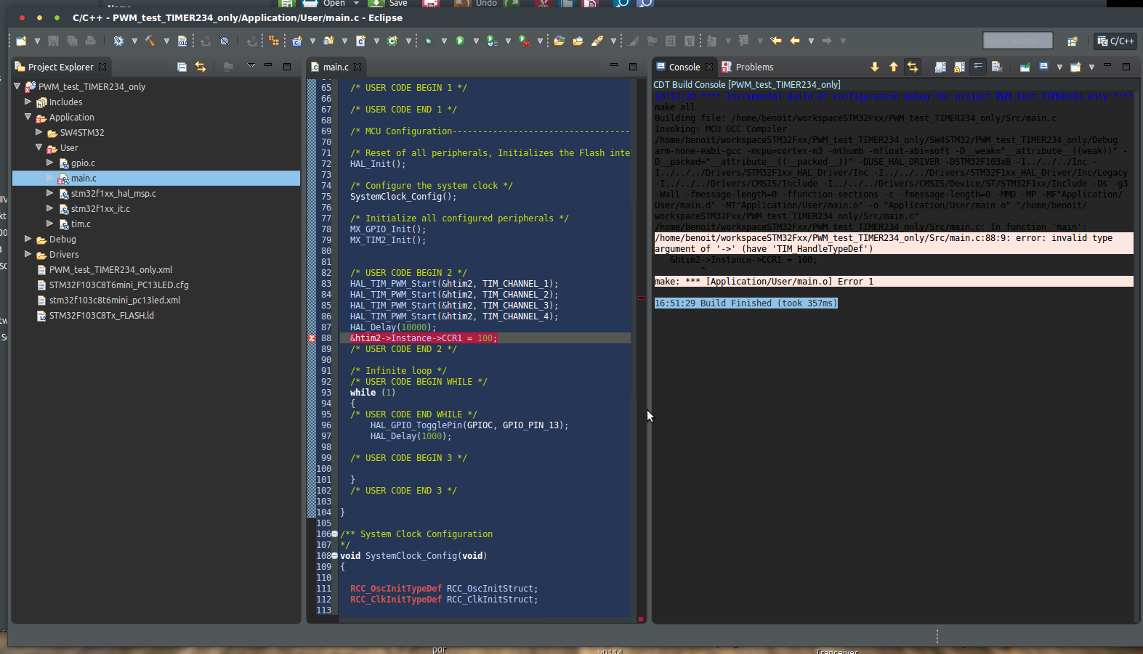The image size is (1143, 654).
Task: Open the hammer build dropdown arrow
Action: (166, 41)
